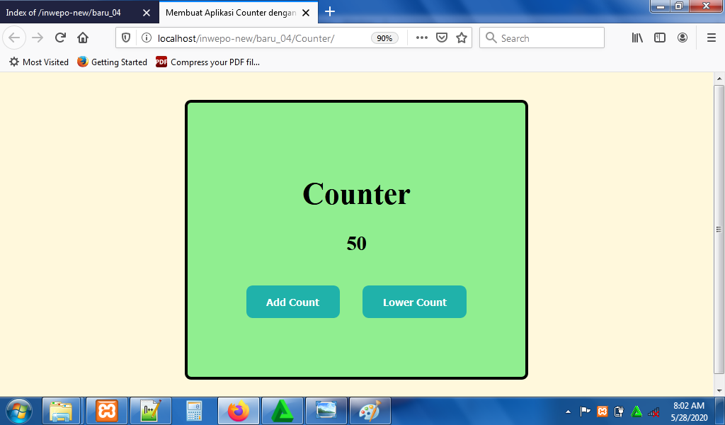The image size is (725, 425).
Task: Open Paint from the taskbar
Action: 370,411
